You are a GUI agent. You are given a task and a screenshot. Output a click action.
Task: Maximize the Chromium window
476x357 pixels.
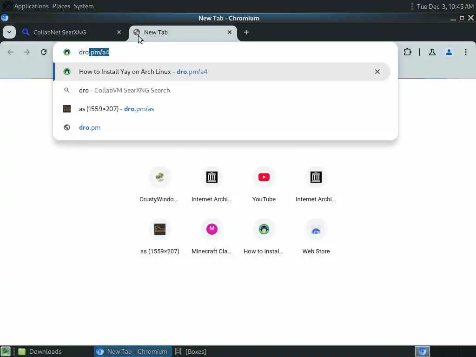pyautogui.click(x=462, y=18)
